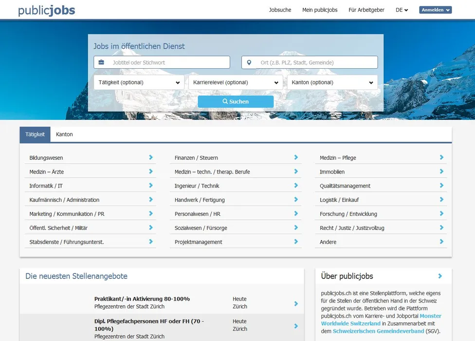Screen dimensions: 475x341
Task: Open the Kanton (optional) dropdown
Action: (x=332, y=82)
